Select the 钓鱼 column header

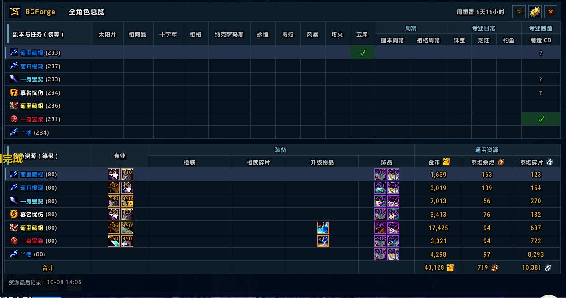point(509,40)
